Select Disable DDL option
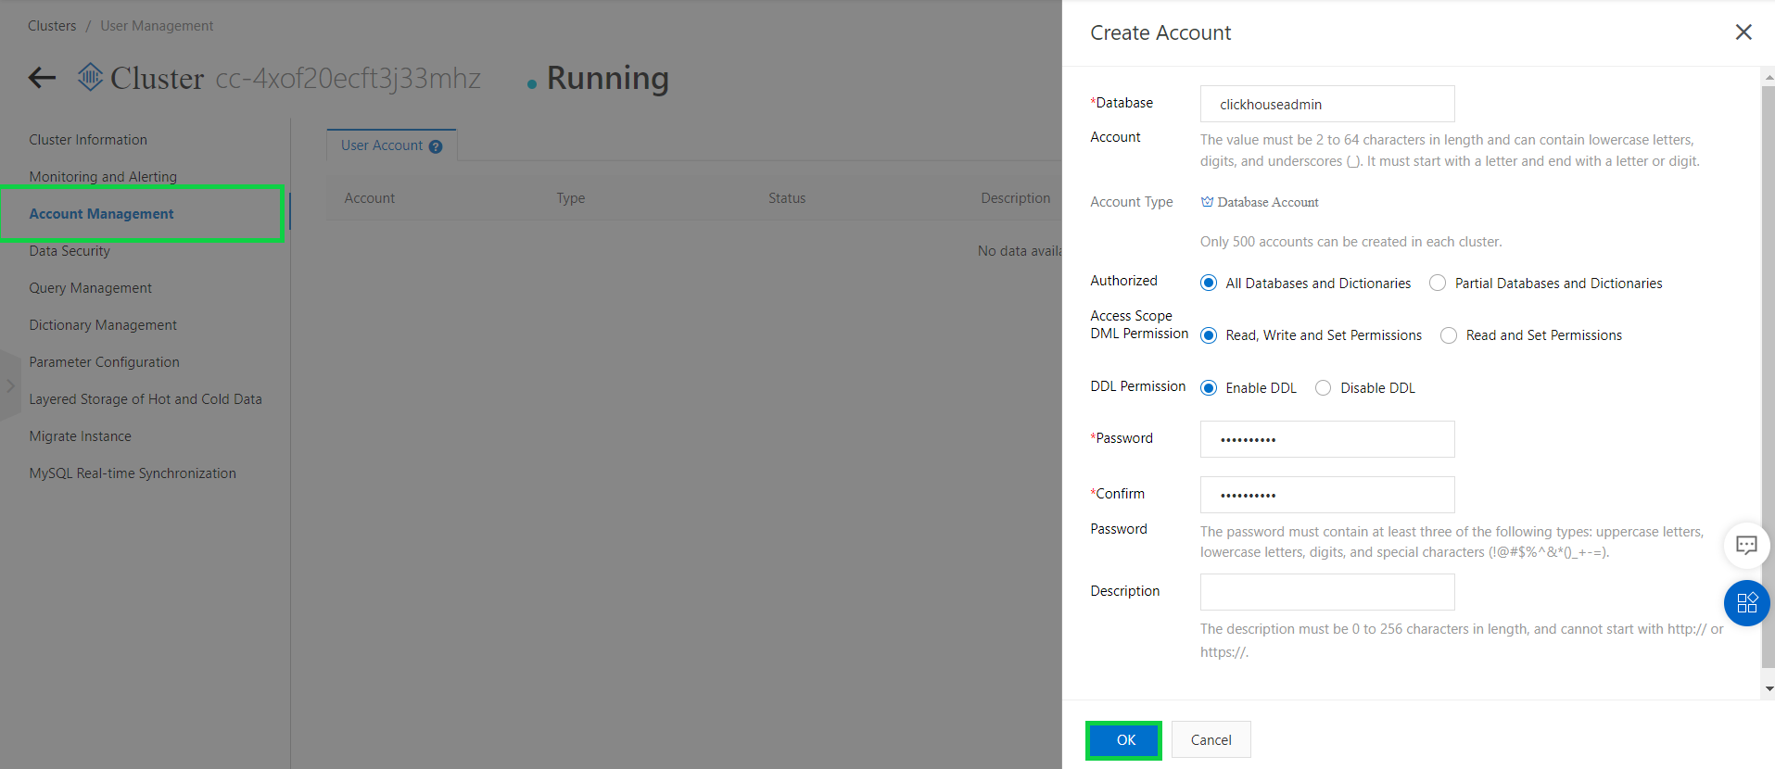 (1324, 388)
